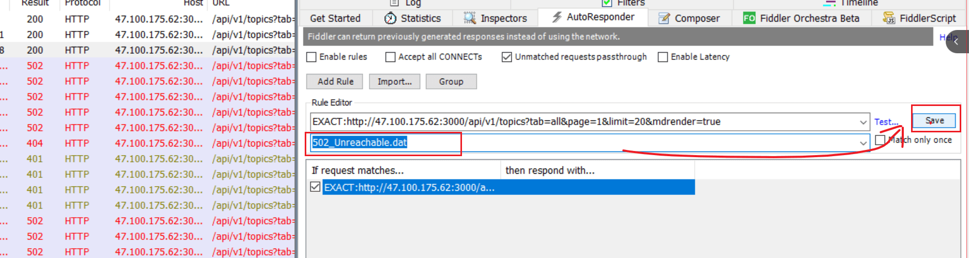The image size is (969, 258).
Task: Click the URL column header
Action: 221,3
